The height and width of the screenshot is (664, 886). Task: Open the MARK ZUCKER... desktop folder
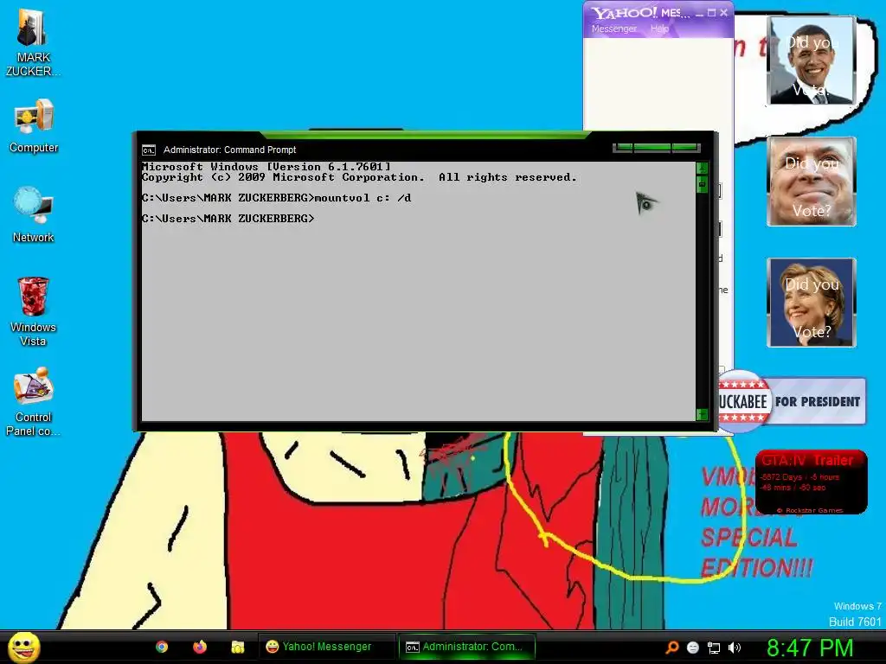(33, 42)
